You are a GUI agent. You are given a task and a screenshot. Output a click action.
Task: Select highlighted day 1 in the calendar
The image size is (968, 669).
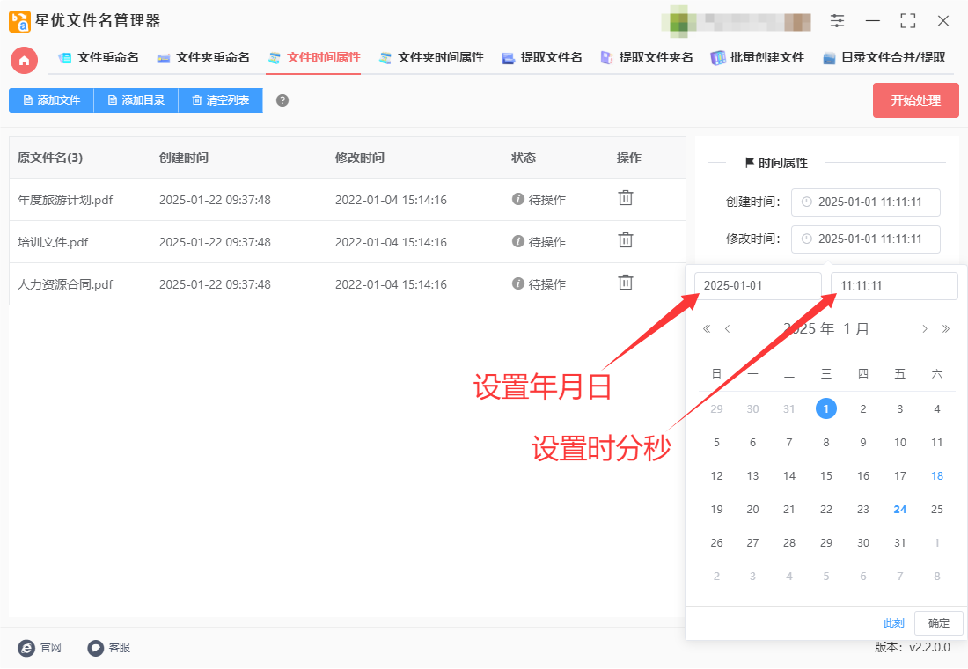tap(826, 408)
